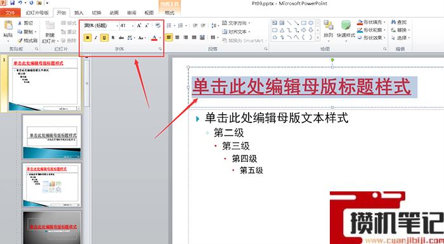Open Shape Fill (形状填充) color menu
The width and height of the screenshot is (444, 244).
pyautogui.click(x=372, y=22)
